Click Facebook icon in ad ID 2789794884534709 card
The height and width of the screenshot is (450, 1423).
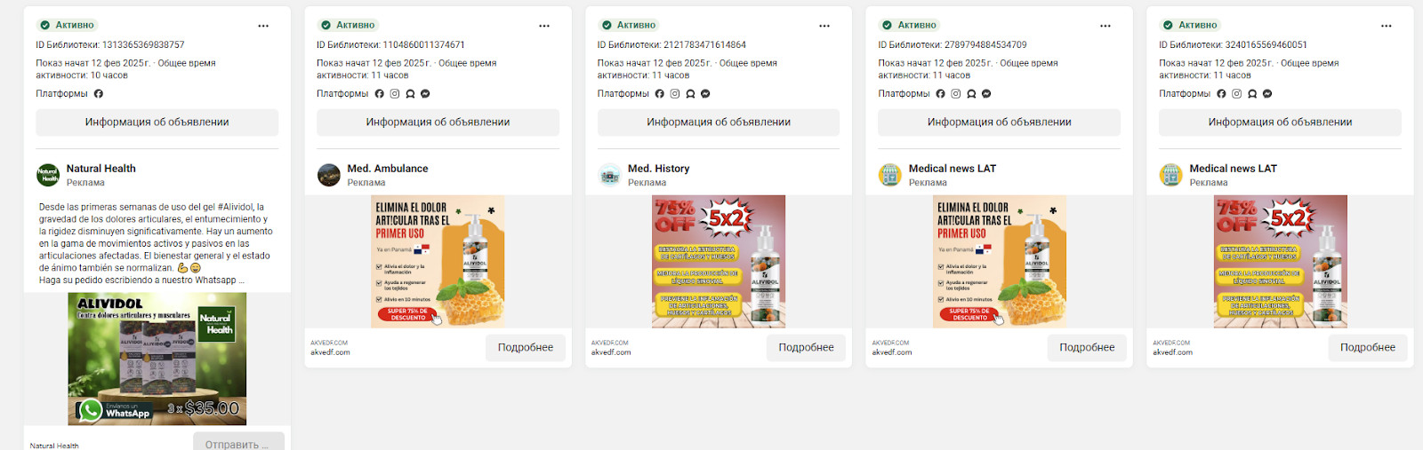[x=941, y=93]
